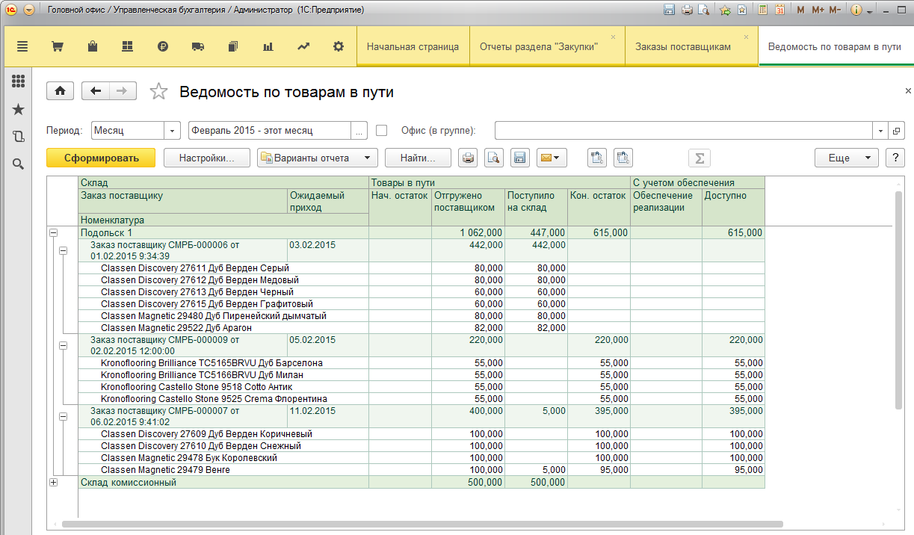Go to home page via house button
The image size is (914, 535).
tap(60, 91)
